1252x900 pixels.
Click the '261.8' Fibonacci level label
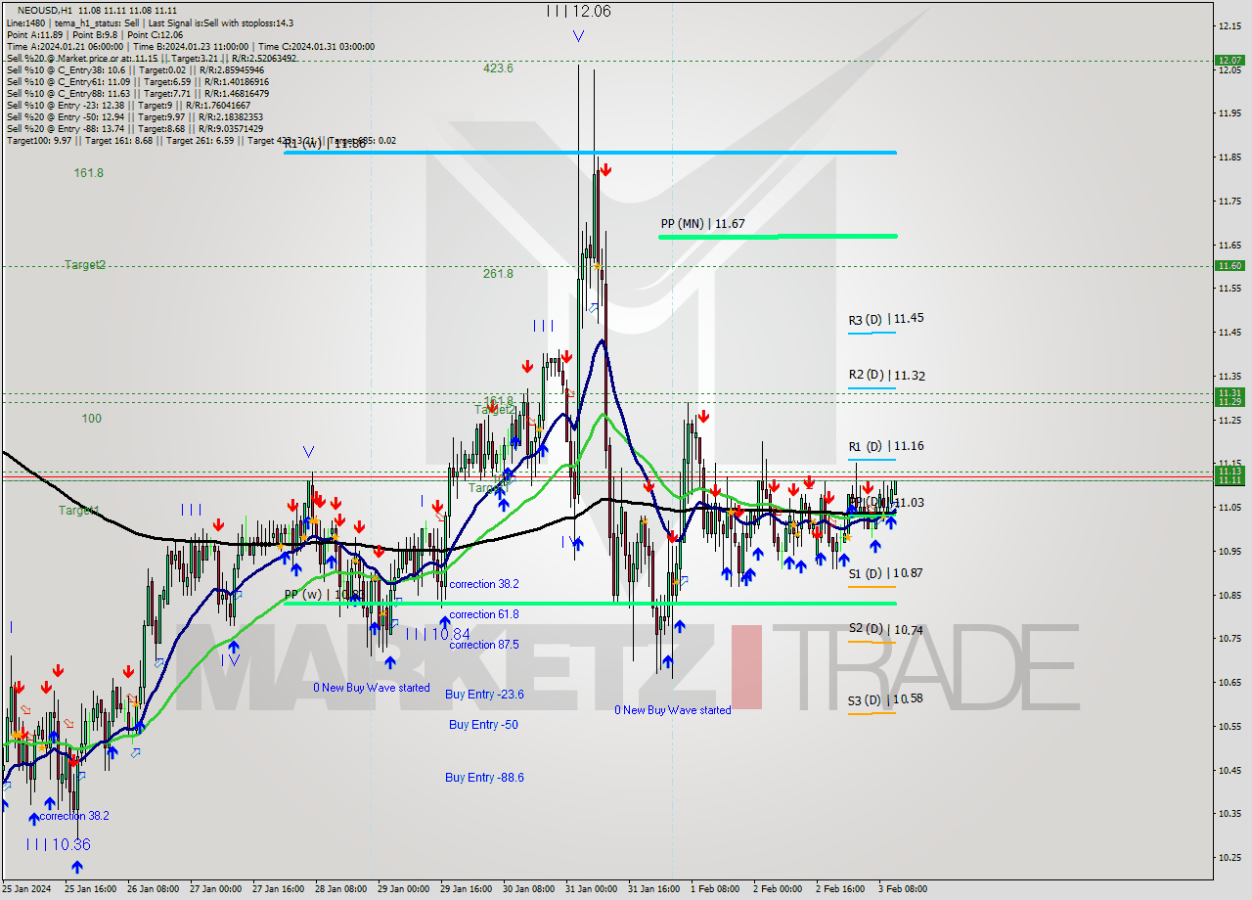click(498, 274)
